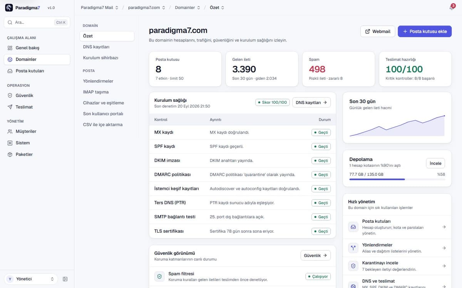
Task: Collapse the sidebar with the panel icon
Action: click(x=65, y=279)
